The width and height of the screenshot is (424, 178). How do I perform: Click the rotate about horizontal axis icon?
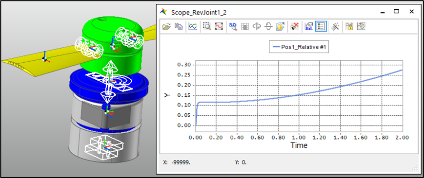click(268, 26)
